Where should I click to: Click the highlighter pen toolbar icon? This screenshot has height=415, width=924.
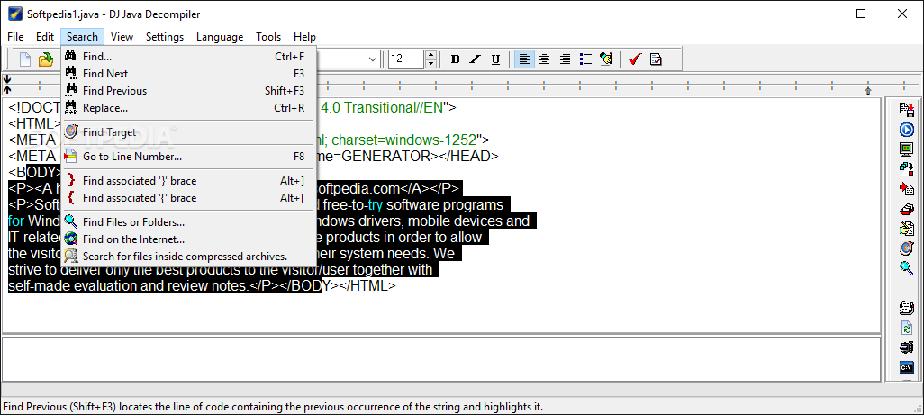tap(606, 59)
